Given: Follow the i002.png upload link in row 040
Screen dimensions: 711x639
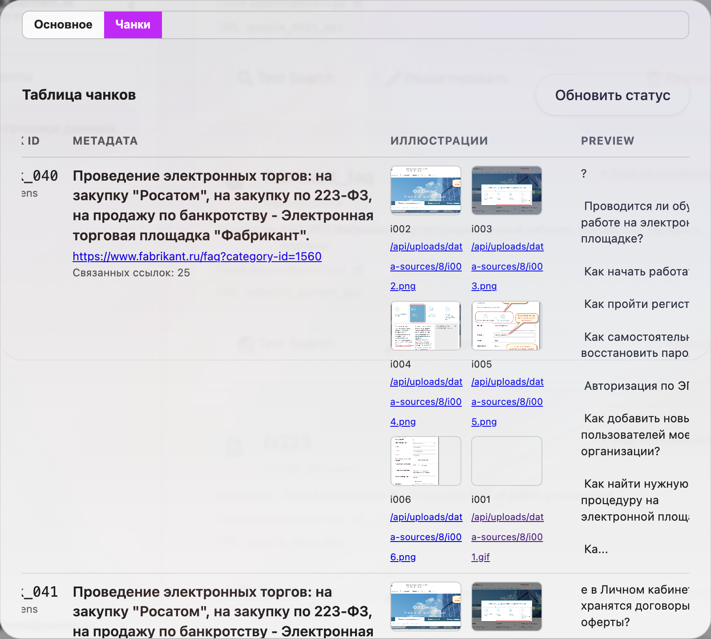Looking at the screenshot, I should pyautogui.click(x=426, y=266).
